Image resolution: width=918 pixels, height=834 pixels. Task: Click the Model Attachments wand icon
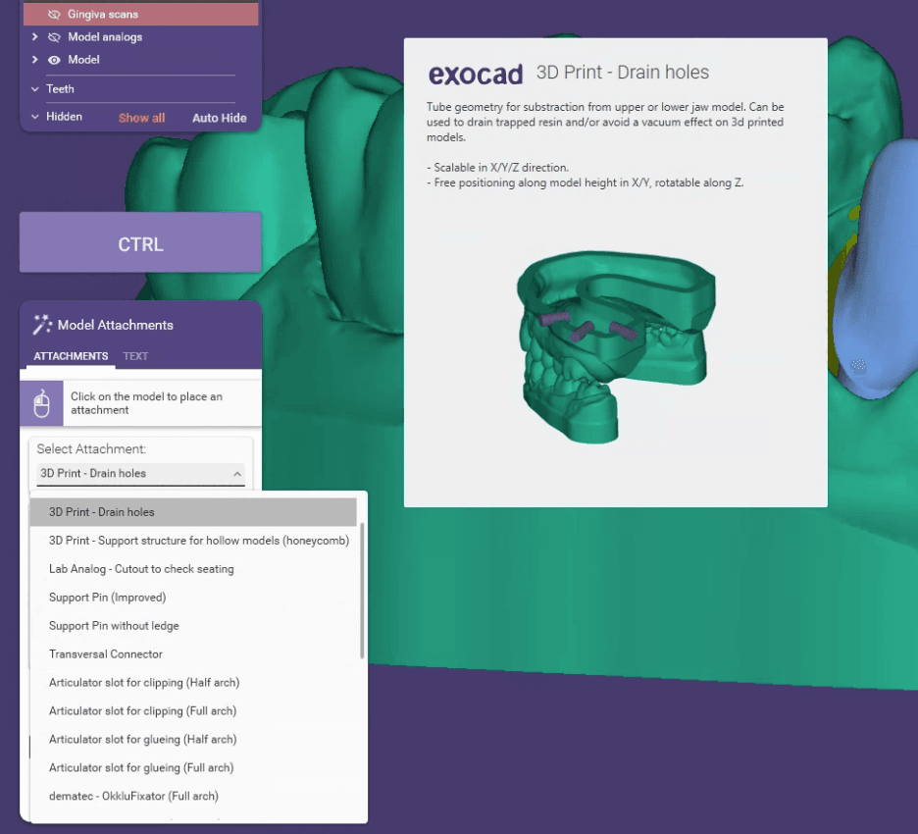42,325
